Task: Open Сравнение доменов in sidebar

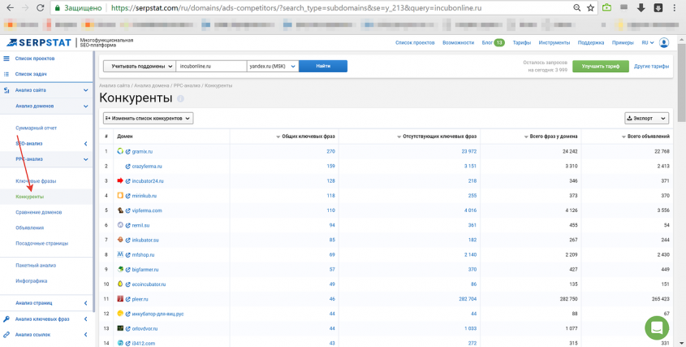Action: click(38, 212)
